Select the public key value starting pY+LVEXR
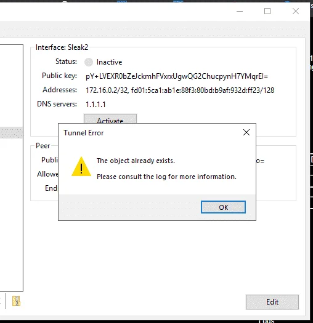 tap(177, 76)
